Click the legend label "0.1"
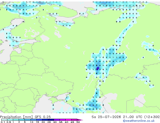This screenshot has height=123, width=160. (3, 122)
